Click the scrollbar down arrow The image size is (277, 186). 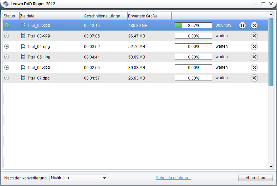[271, 166]
